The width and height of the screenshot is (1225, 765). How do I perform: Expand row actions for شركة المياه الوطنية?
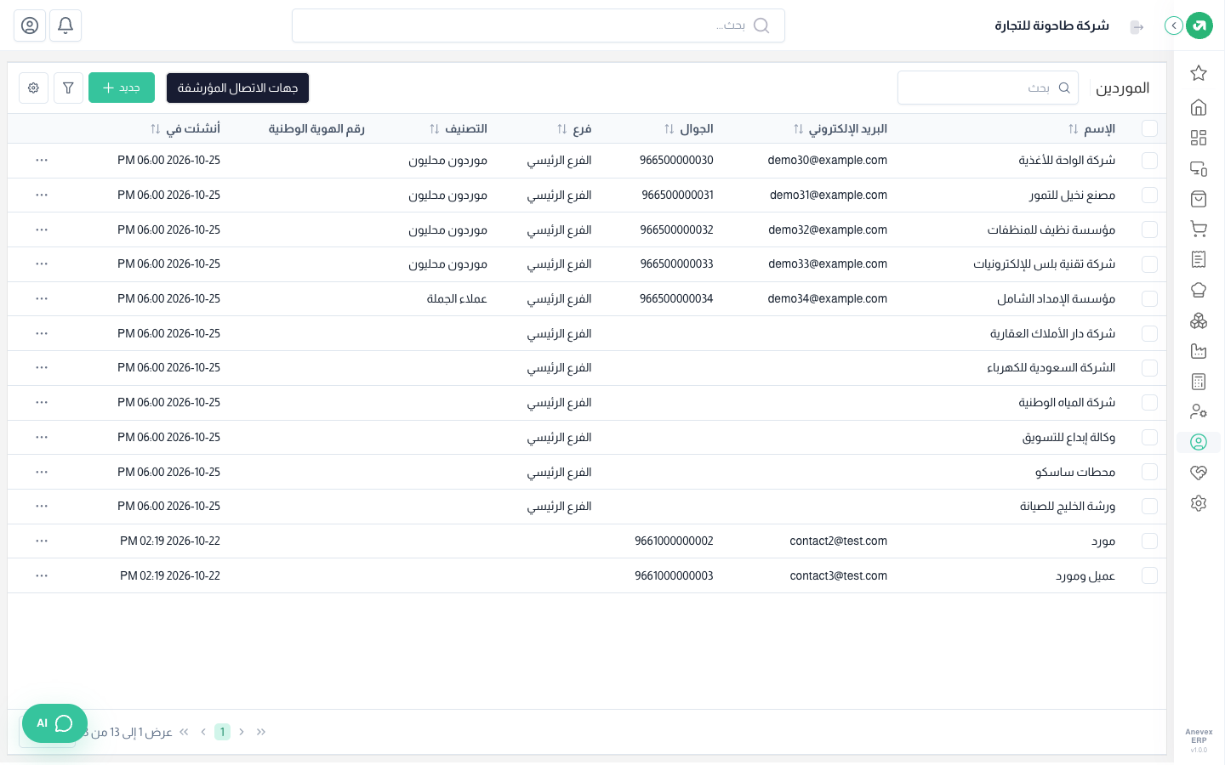coord(42,402)
